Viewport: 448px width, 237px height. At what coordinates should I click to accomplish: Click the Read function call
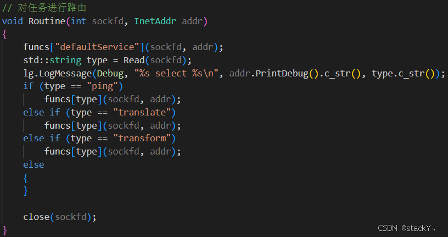click(134, 60)
